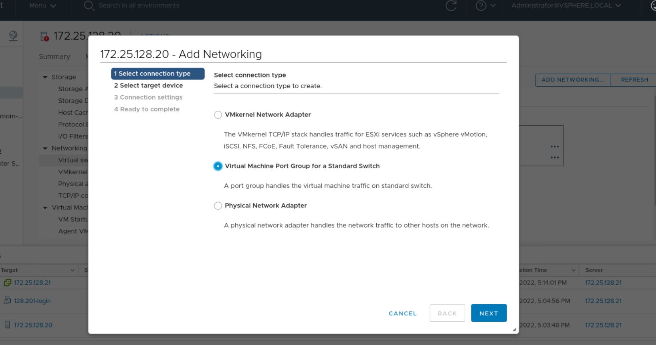
Task: Click the refresh circular arrow icon
Action: coord(451,6)
